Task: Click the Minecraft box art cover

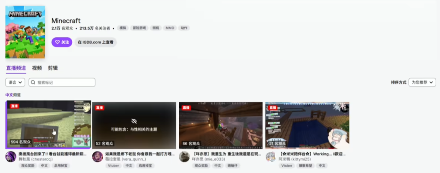Action: [25, 32]
